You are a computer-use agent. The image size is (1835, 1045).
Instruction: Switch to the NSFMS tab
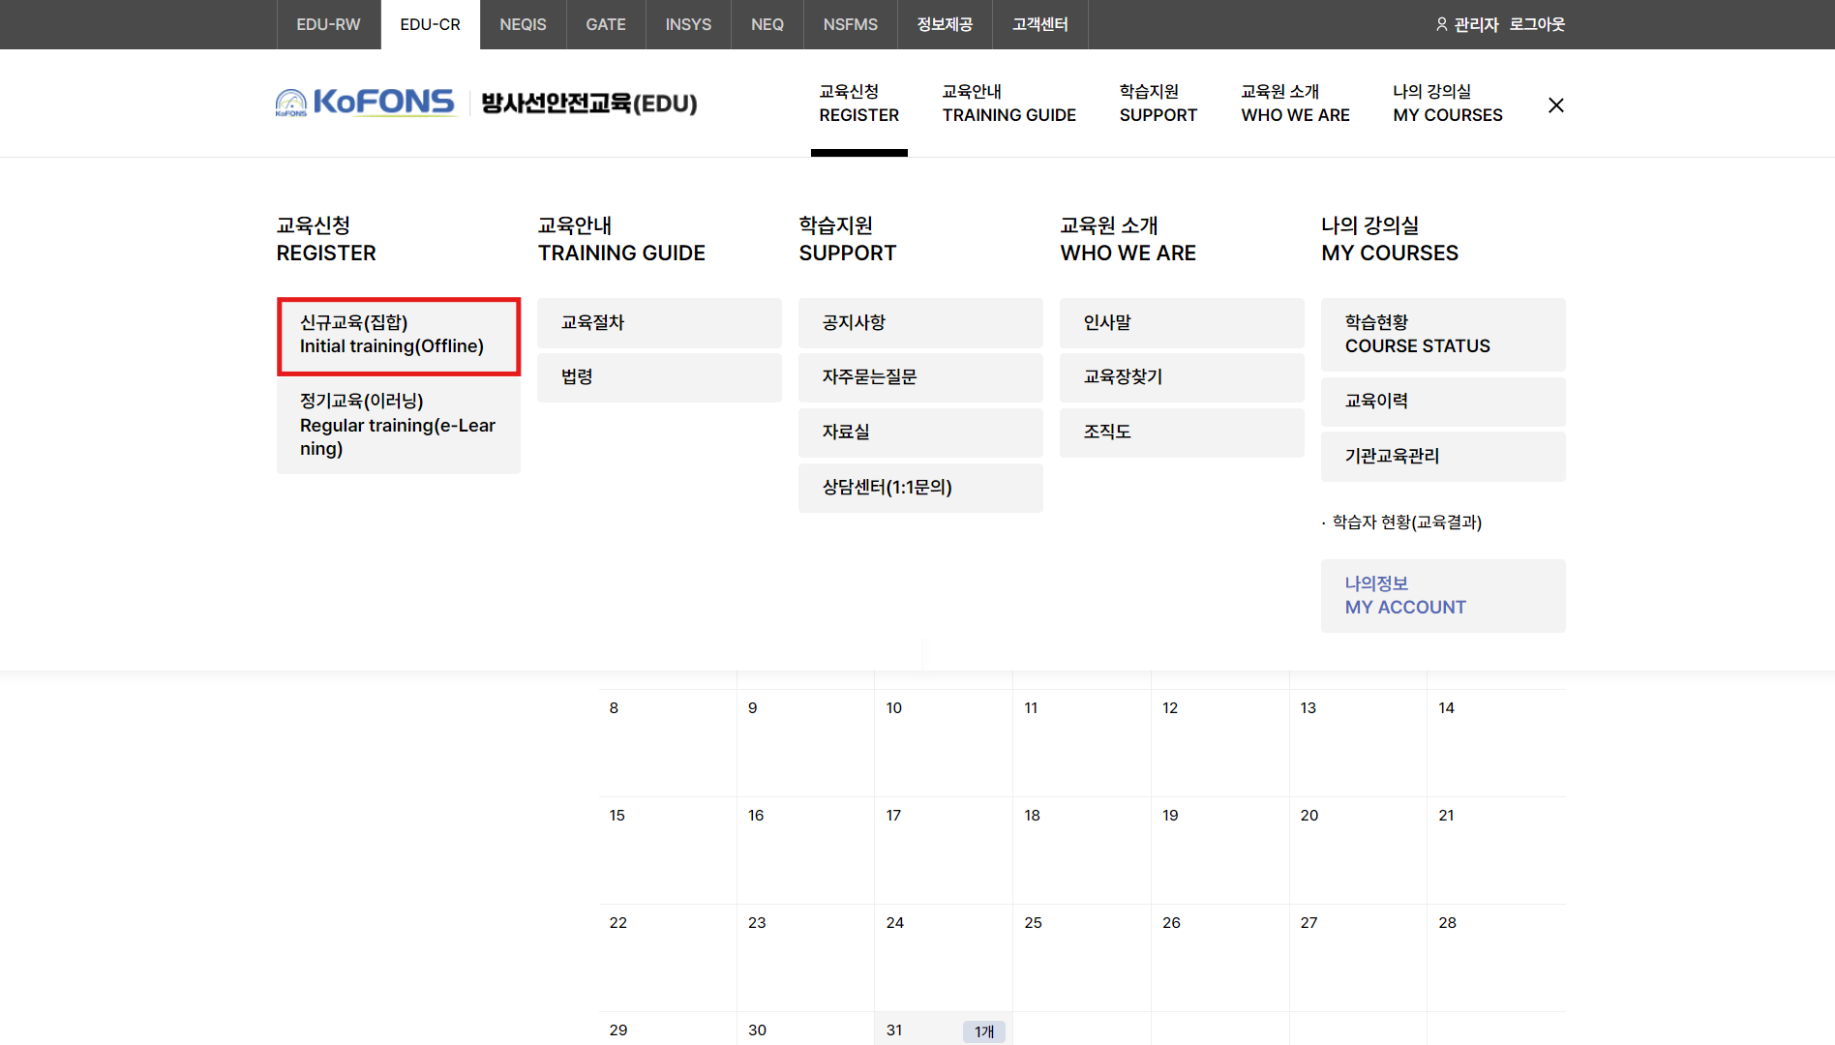[850, 24]
